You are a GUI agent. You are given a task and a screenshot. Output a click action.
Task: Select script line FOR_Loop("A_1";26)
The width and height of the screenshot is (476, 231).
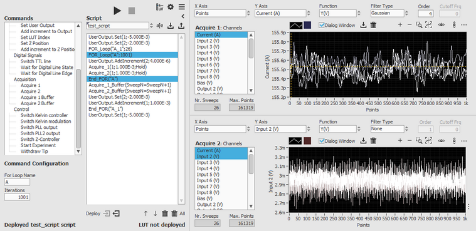(132, 49)
